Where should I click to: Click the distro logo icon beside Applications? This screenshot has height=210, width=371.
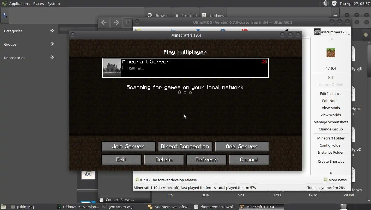point(4,4)
